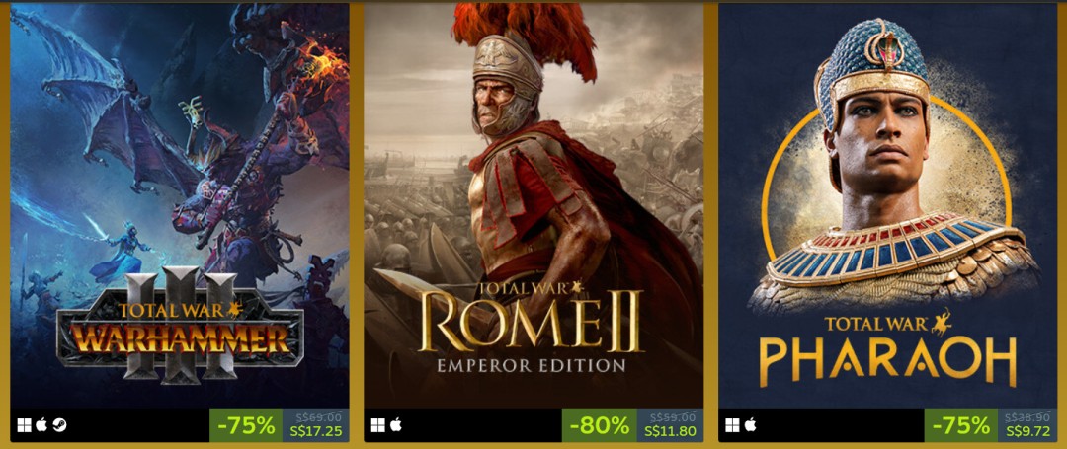Select the S$9.72 sale price
Screen dimensions: 1067x449
click(1027, 431)
